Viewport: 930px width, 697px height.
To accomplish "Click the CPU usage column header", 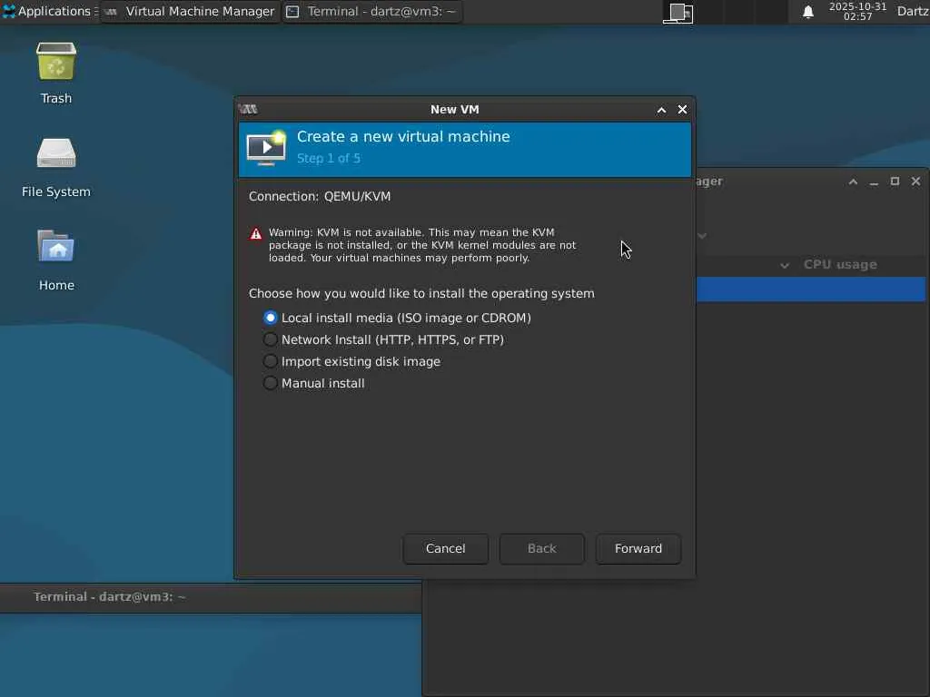I will pos(840,265).
